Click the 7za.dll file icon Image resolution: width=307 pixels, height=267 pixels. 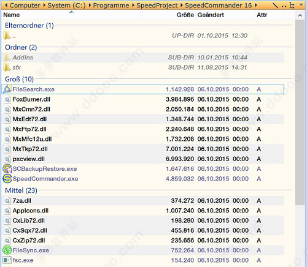[x=7, y=201]
